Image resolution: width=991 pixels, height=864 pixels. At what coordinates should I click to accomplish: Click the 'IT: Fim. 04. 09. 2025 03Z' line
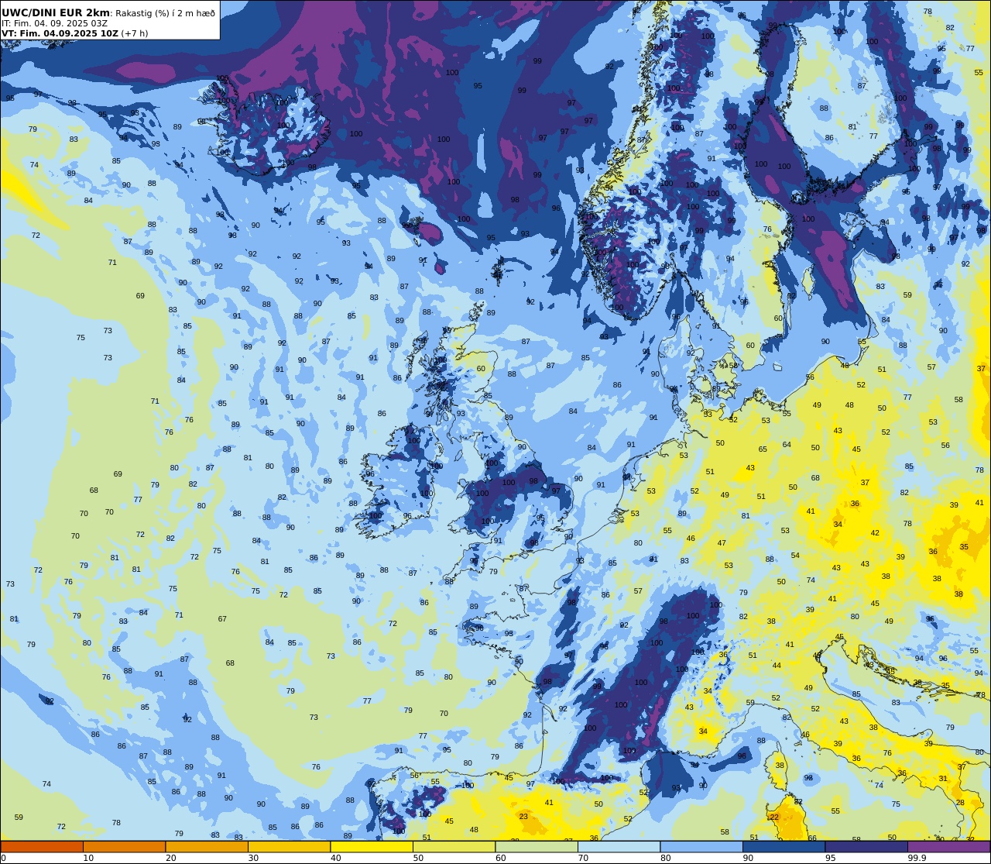pos(55,23)
